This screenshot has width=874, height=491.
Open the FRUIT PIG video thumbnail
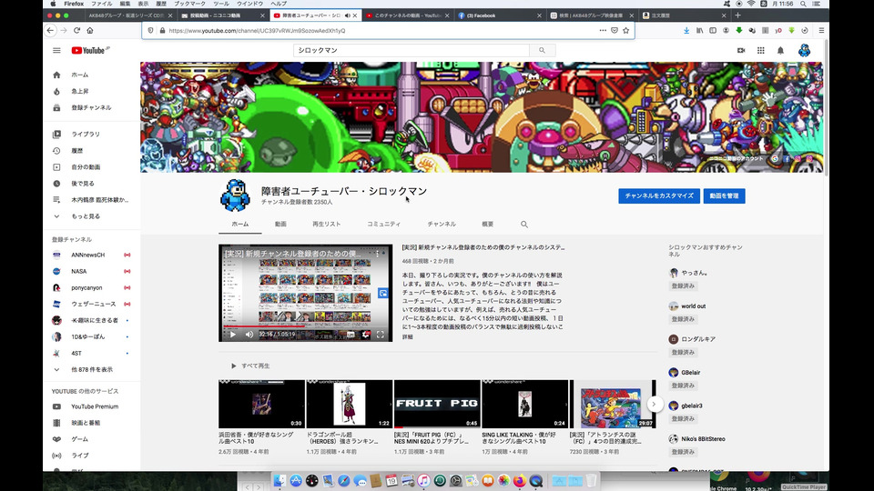(x=437, y=404)
